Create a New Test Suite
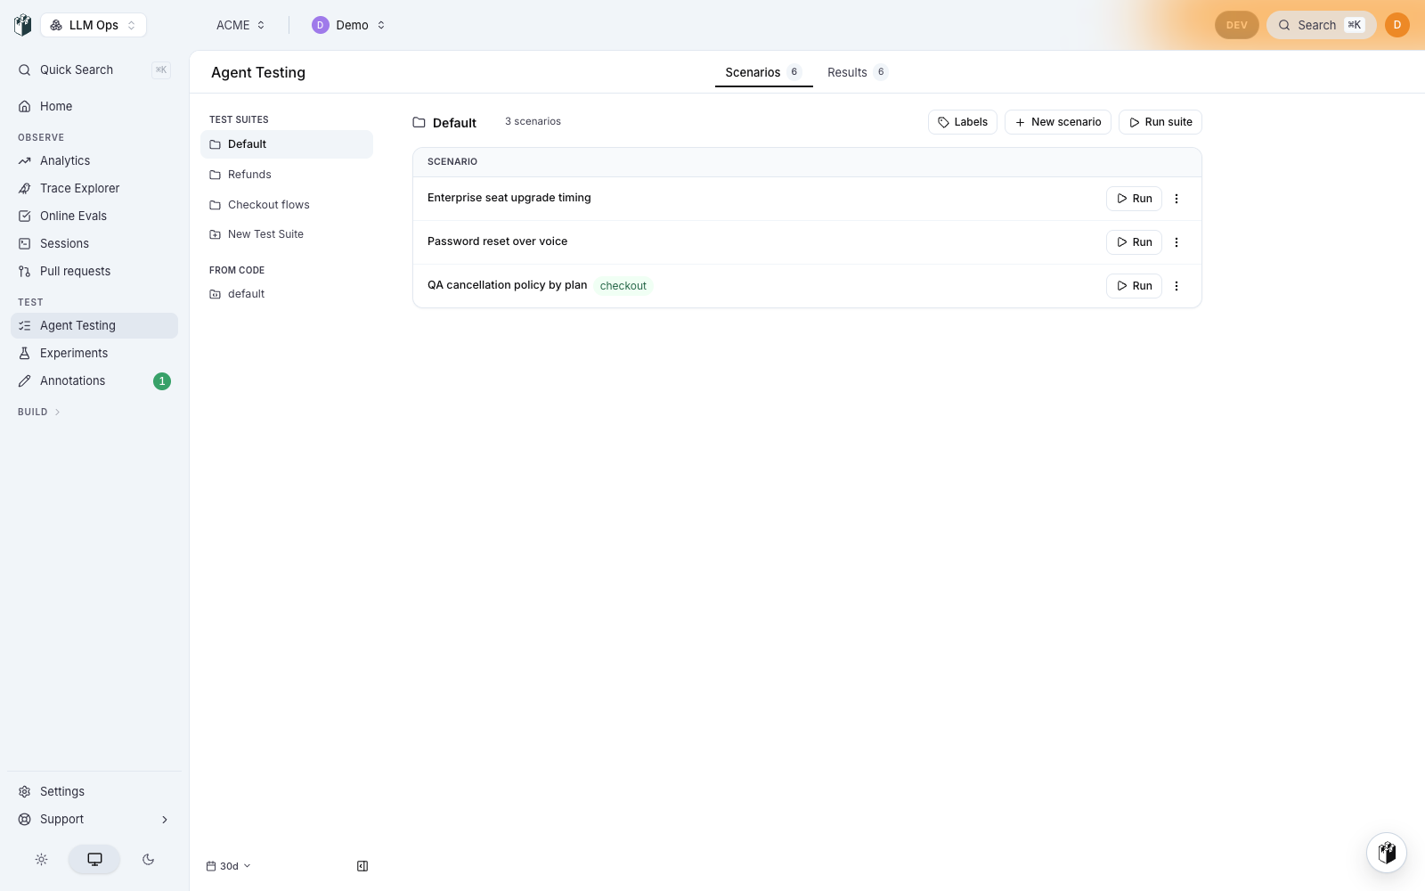 (287, 234)
